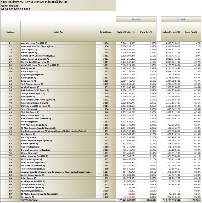The height and width of the screenshot is (203, 202).
Task: Click the 2023-09 period header
Action: pos(181,19)
